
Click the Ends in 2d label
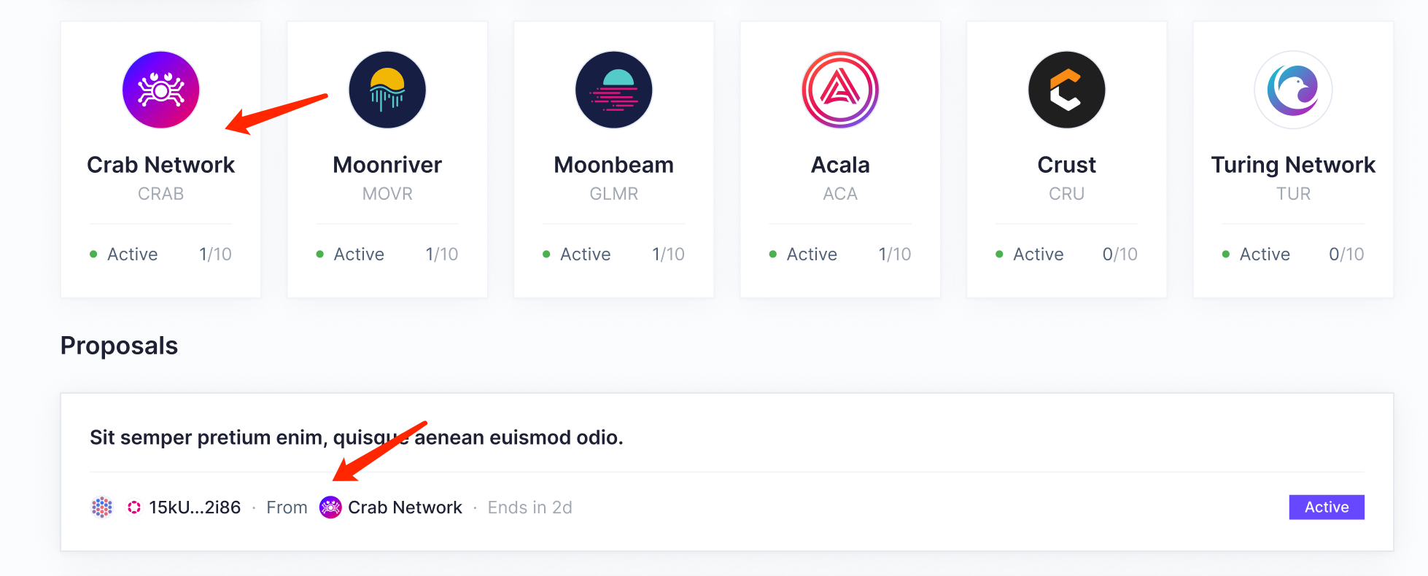coord(529,507)
